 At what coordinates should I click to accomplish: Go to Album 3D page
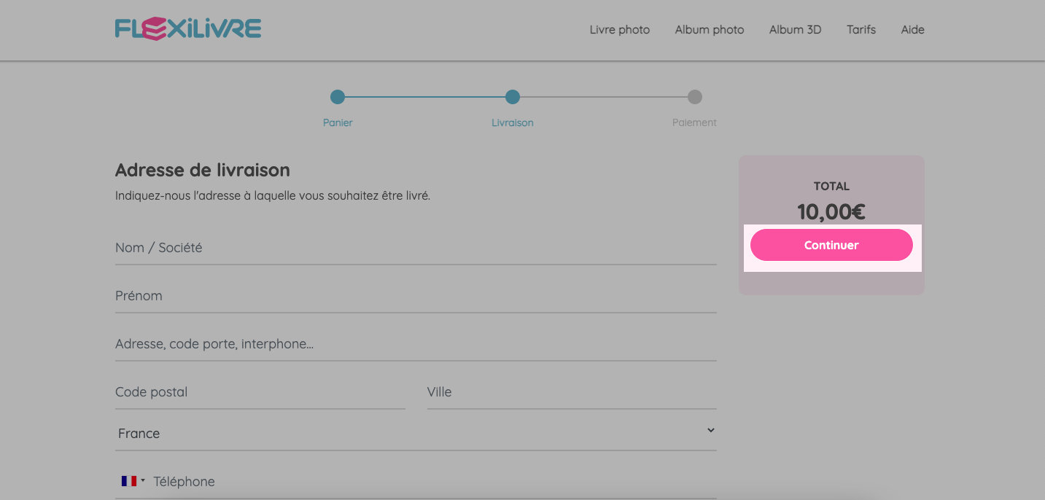[795, 30]
